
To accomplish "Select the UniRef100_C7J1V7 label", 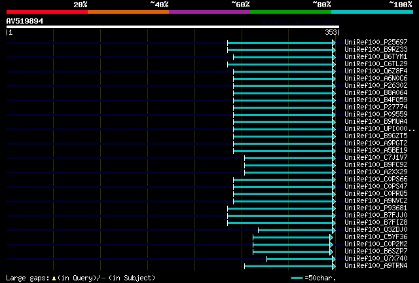I will (376, 157).
